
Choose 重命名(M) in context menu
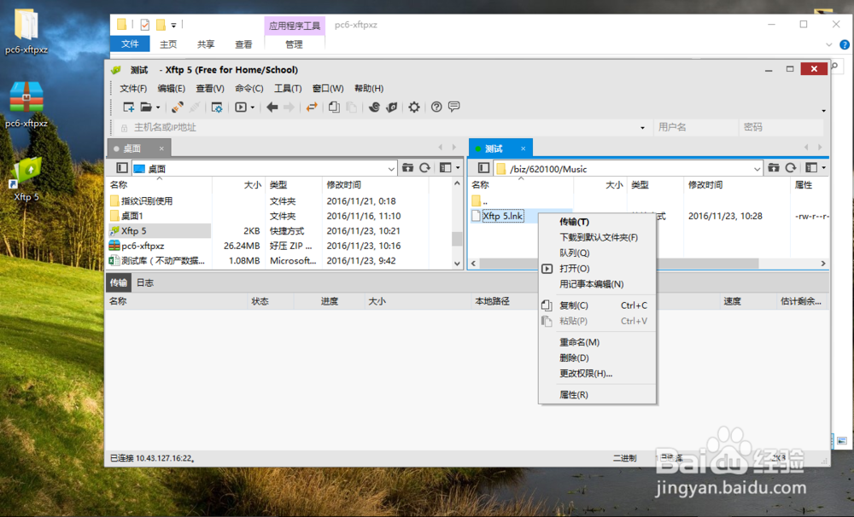597,342
